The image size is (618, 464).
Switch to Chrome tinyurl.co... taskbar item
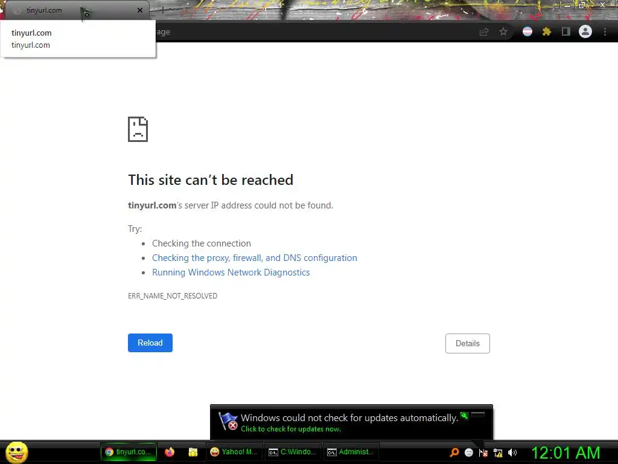point(129,452)
